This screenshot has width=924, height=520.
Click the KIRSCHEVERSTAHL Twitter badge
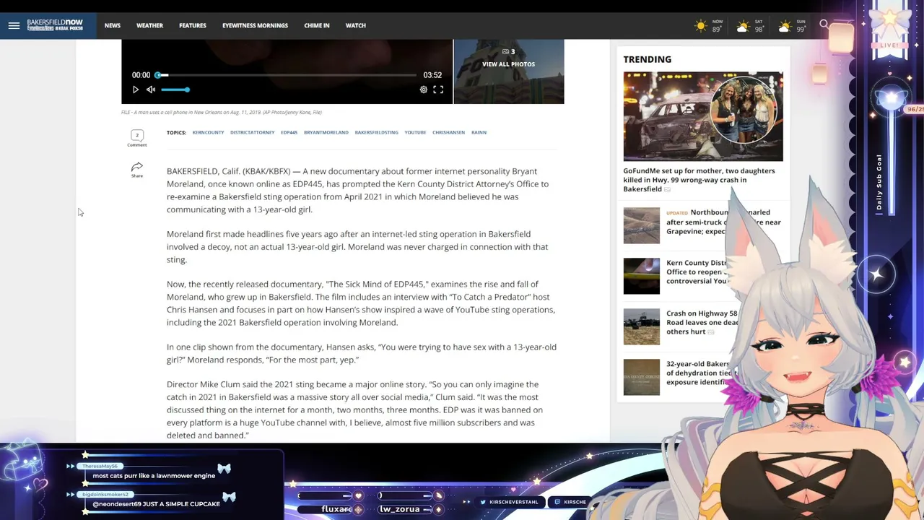pyautogui.click(x=508, y=502)
